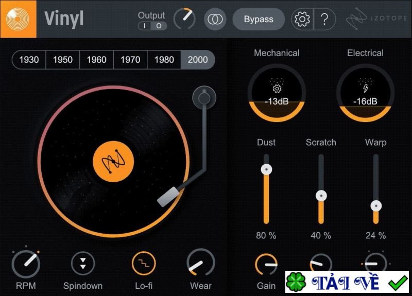Click the Warp shape knob
This screenshot has width=412, height=296.
point(376,263)
